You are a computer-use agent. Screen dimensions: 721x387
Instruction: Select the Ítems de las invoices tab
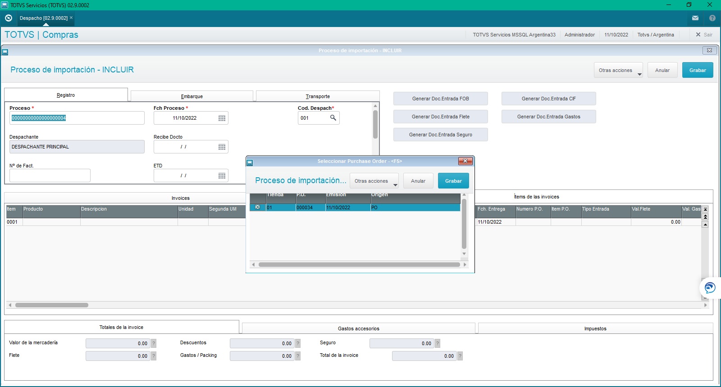coord(536,197)
